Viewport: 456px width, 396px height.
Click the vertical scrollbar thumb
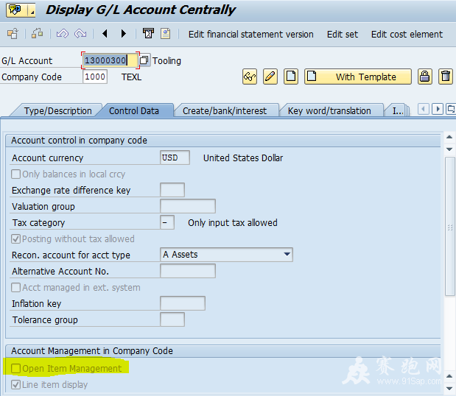point(450,227)
